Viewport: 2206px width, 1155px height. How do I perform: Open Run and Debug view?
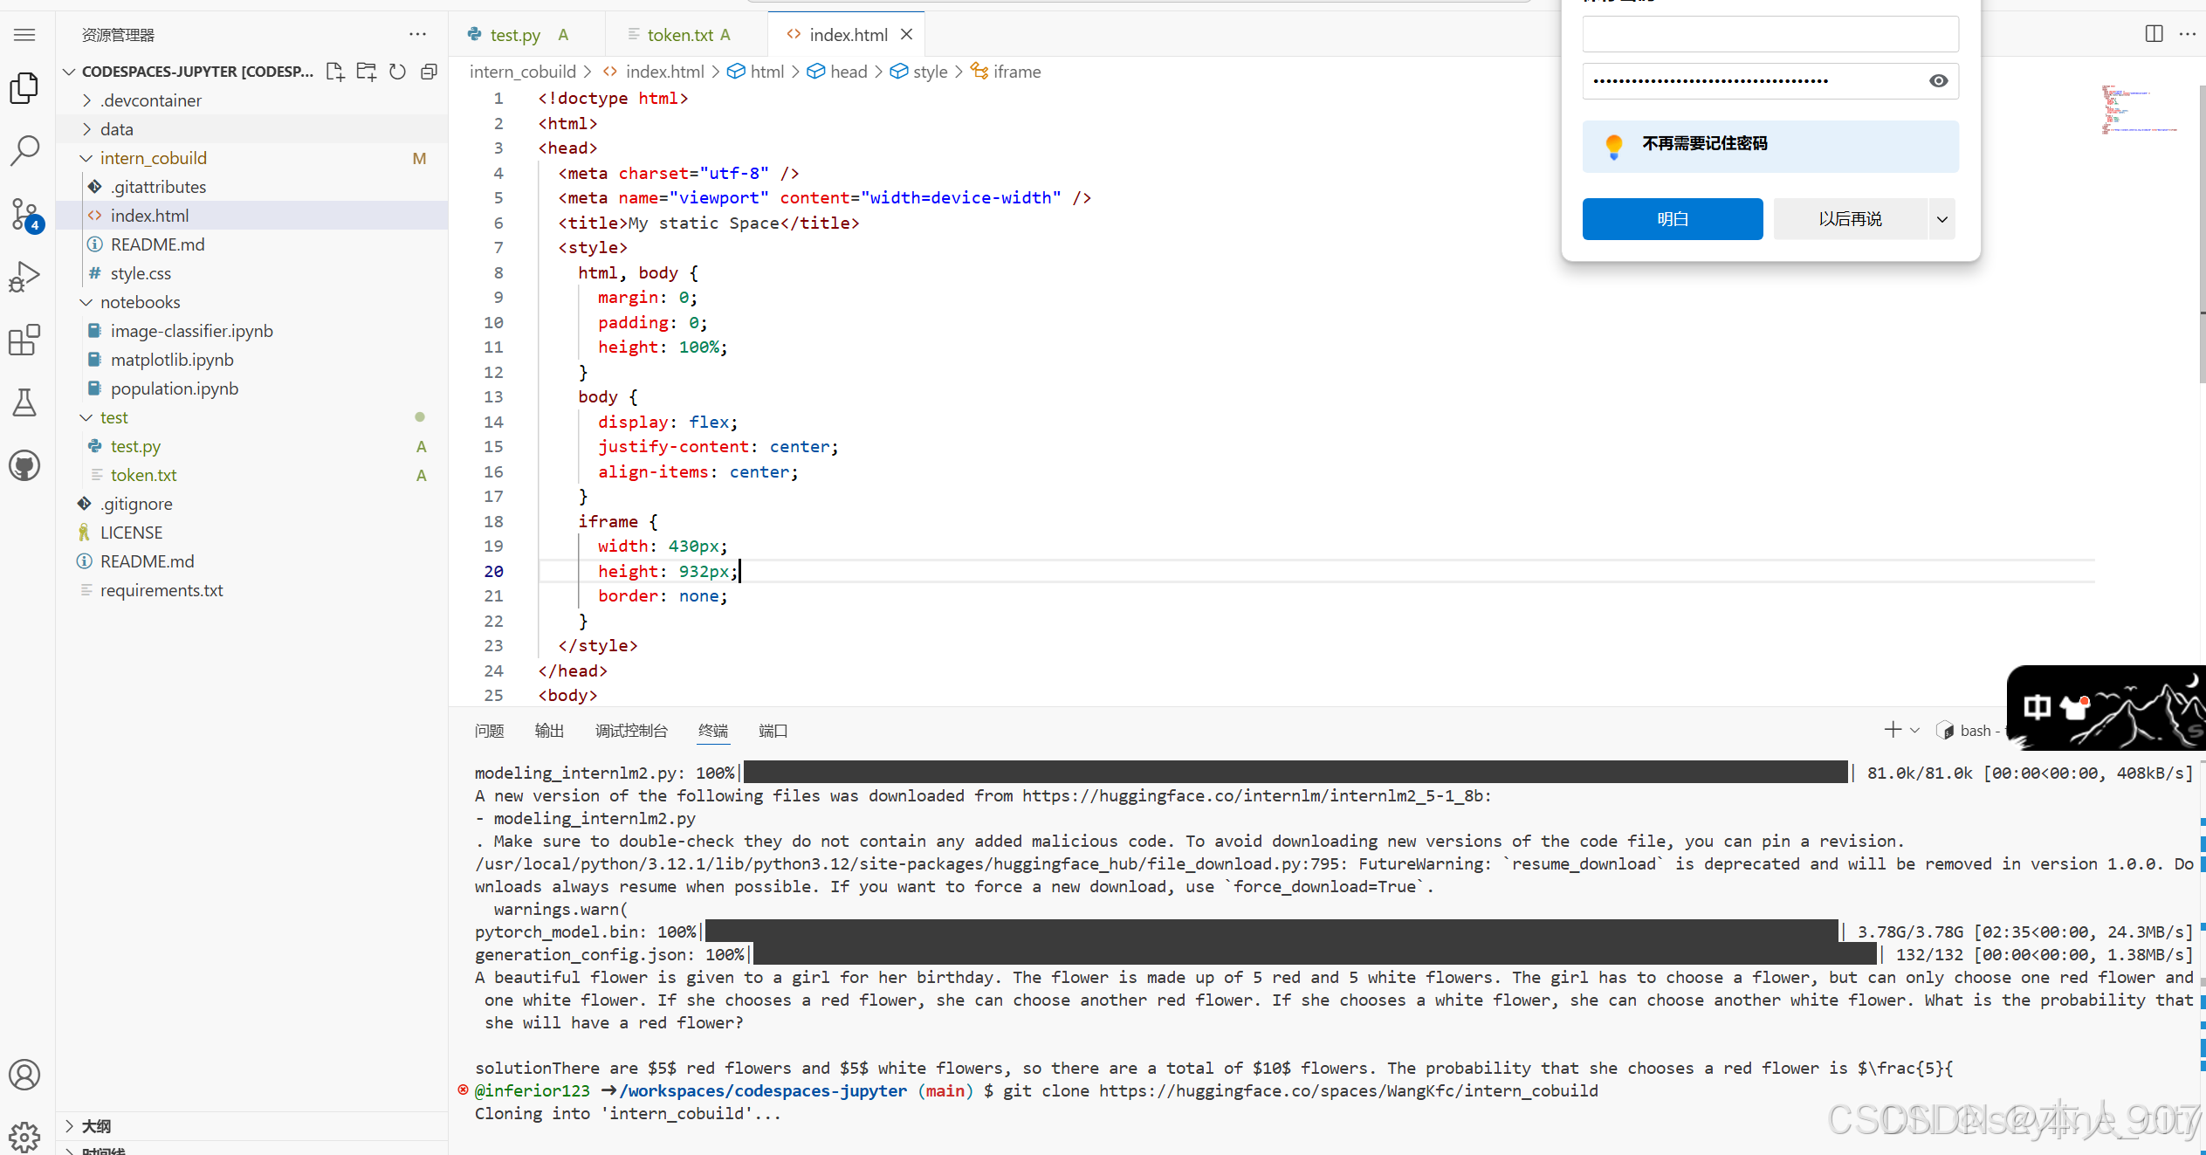(24, 277)
